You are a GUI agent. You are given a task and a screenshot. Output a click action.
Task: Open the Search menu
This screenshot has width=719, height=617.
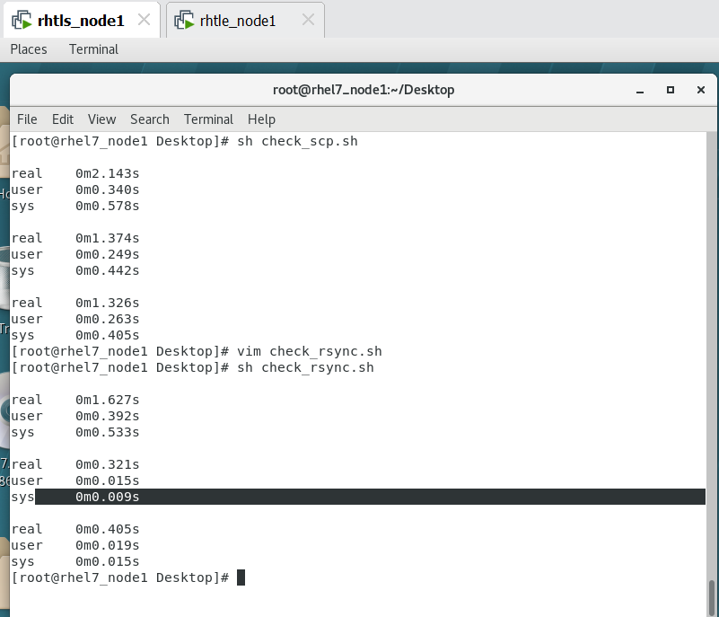150,119
